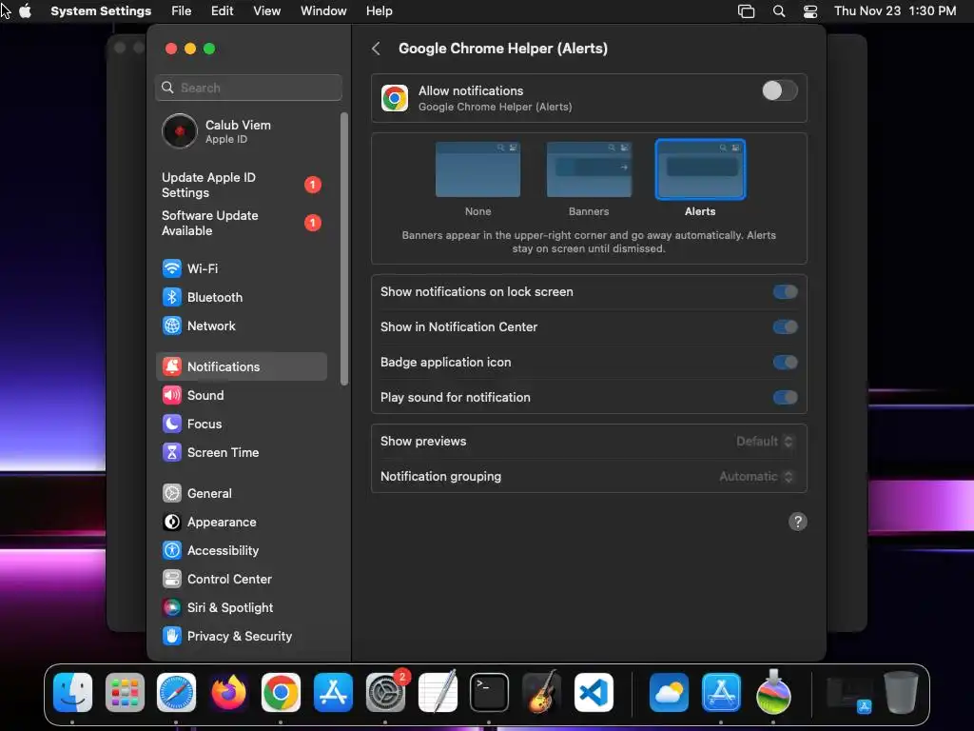Open GarageBand from the Dock
This screenshot has width=974, height=731.
tap(541, 693)
